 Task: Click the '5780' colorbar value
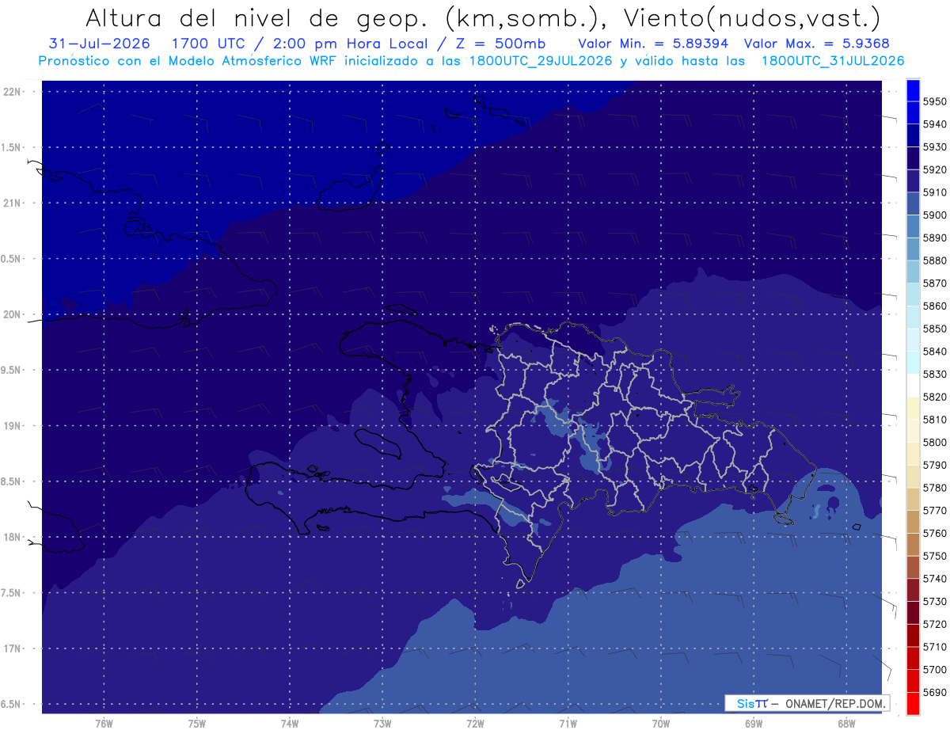tap(934, 488)
